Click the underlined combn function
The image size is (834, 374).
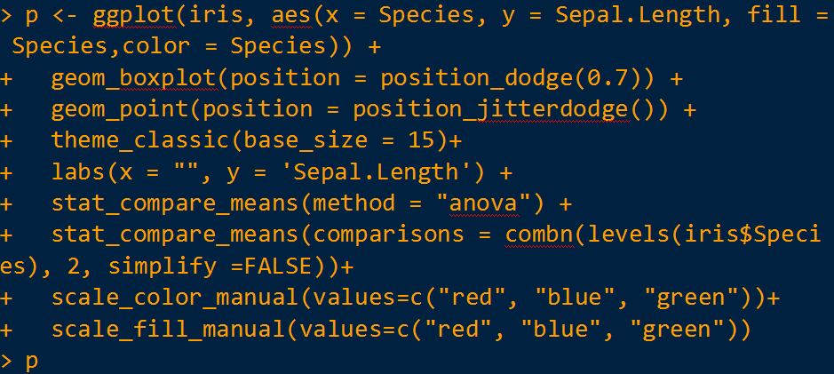(542, 235)
